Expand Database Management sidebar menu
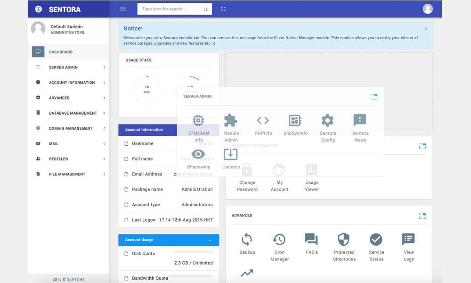Screen dimensions: 471x283 (x=69, y=113)
